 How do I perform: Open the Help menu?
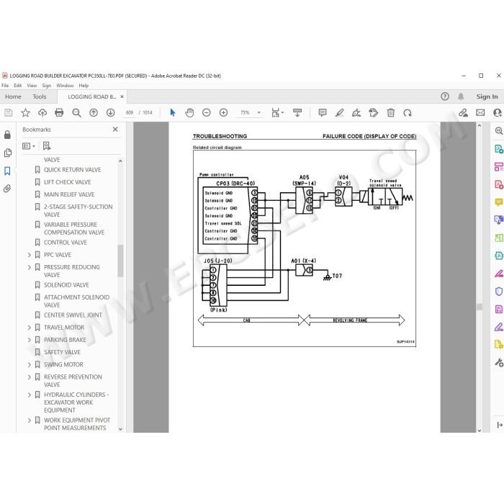[x=84, y=86]
